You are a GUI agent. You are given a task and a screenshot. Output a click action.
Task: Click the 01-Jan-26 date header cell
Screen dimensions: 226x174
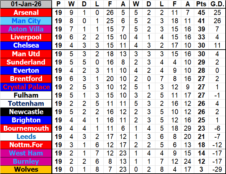point(26,4)
